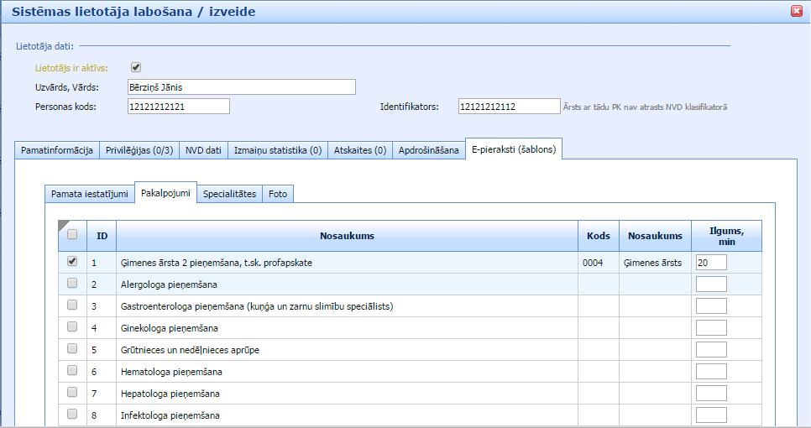This screenshot has width=811, height=428.
Task: Open the Pamatinformācija tab
Action: 57,150
